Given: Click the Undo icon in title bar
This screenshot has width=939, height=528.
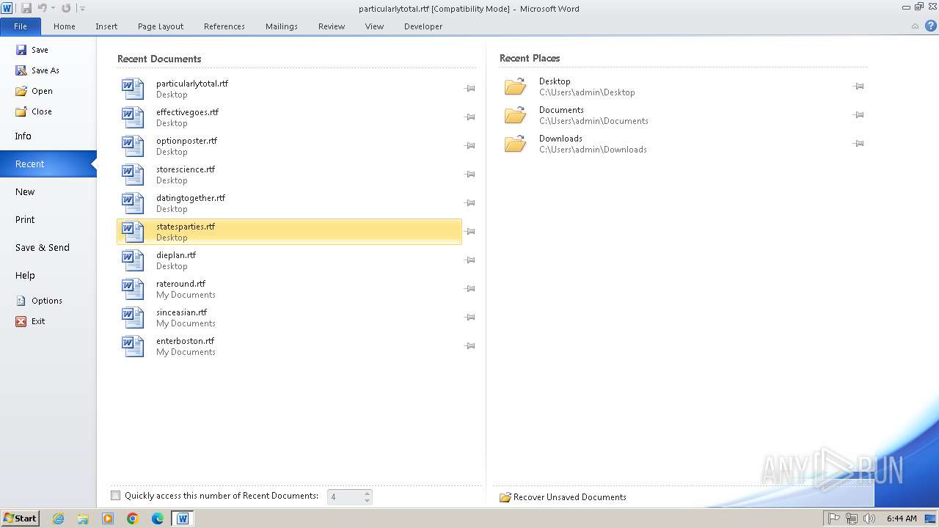Looking at the screenshot, I should pyautogui.click(x=42, y=8).
